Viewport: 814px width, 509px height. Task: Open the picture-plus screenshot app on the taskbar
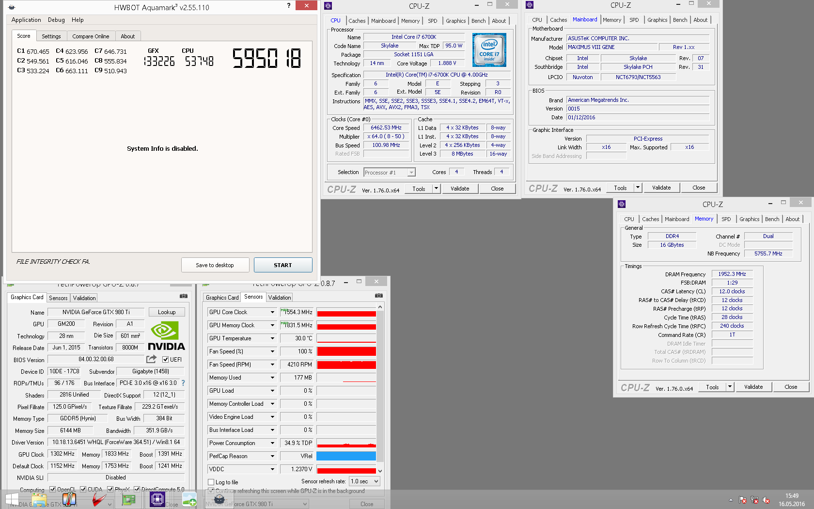pyautogui.click(x=189, y=500)
